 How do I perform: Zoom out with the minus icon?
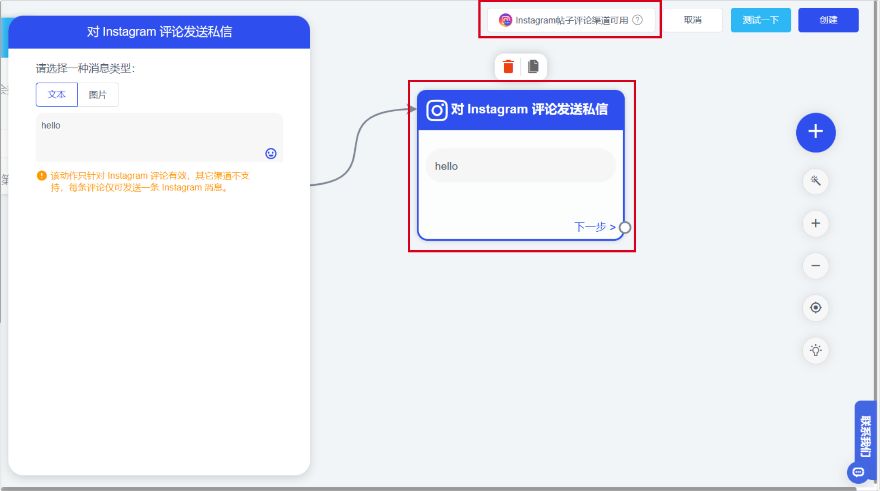point(815,266)
